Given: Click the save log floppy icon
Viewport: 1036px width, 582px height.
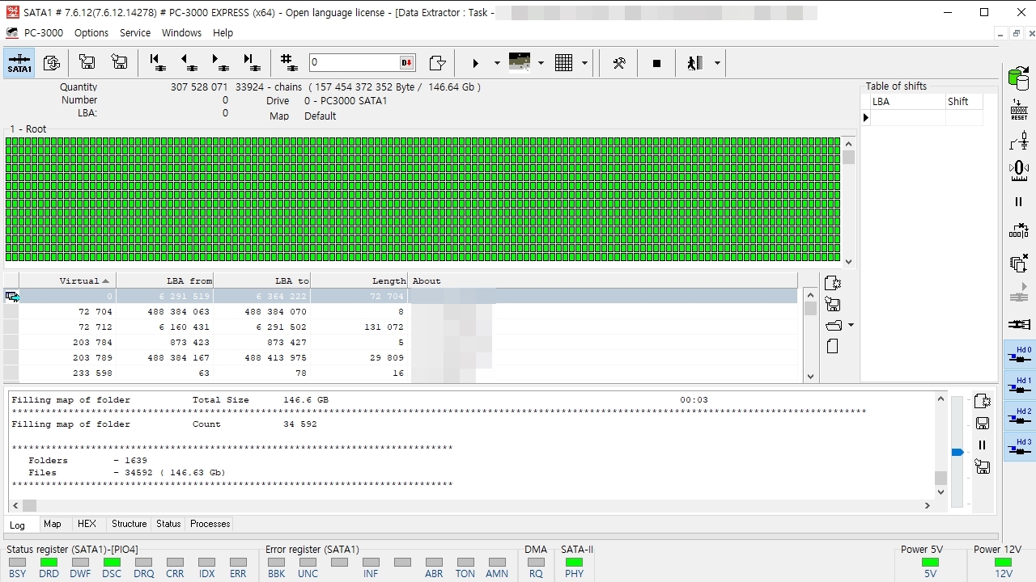Looking at the screenshot, I should (983, 424).
